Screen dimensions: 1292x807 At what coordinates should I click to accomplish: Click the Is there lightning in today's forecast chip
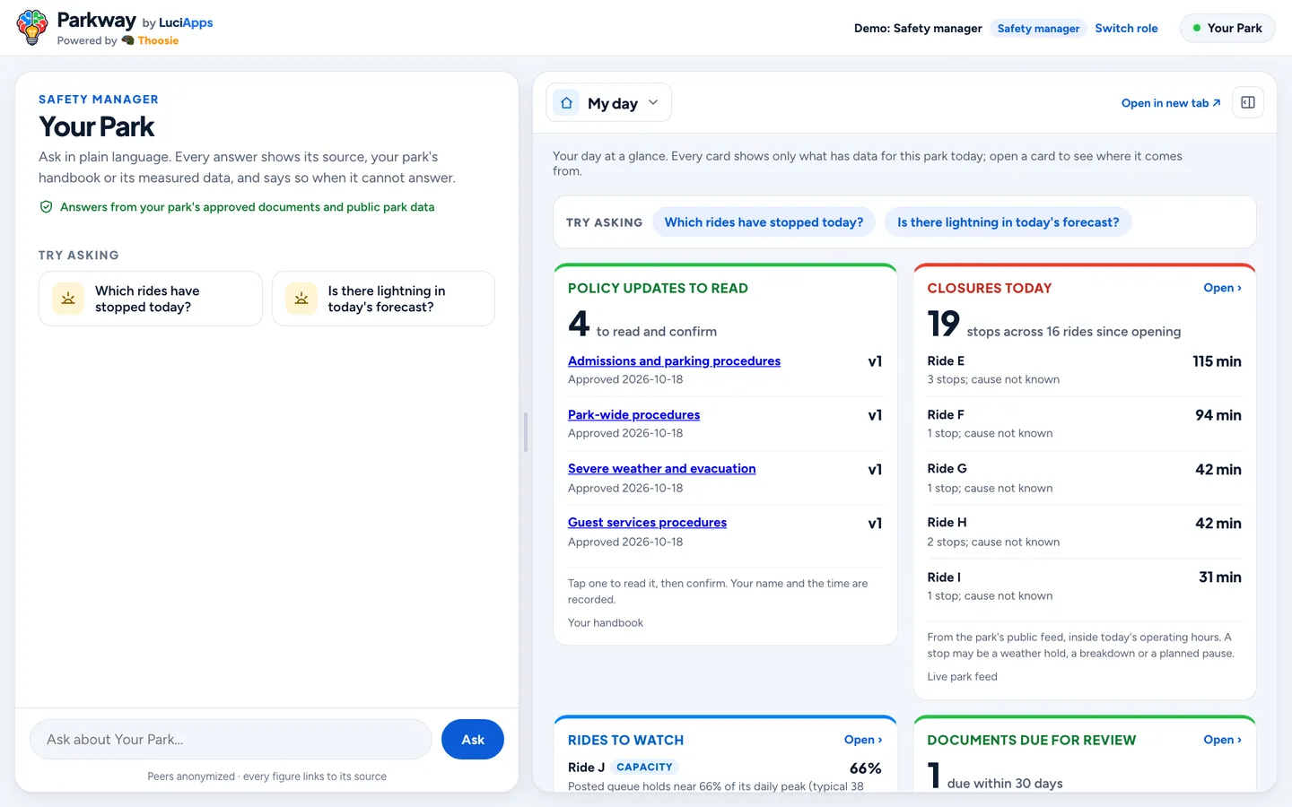[x=1008, y=222]
